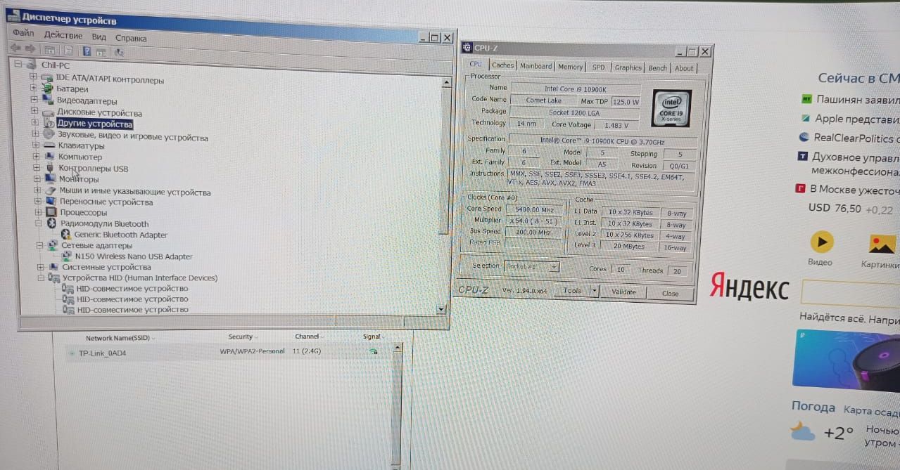This screenshot has width=900, height=470.
Task: Collapse the Chill-PC root node
Action: 18,65
